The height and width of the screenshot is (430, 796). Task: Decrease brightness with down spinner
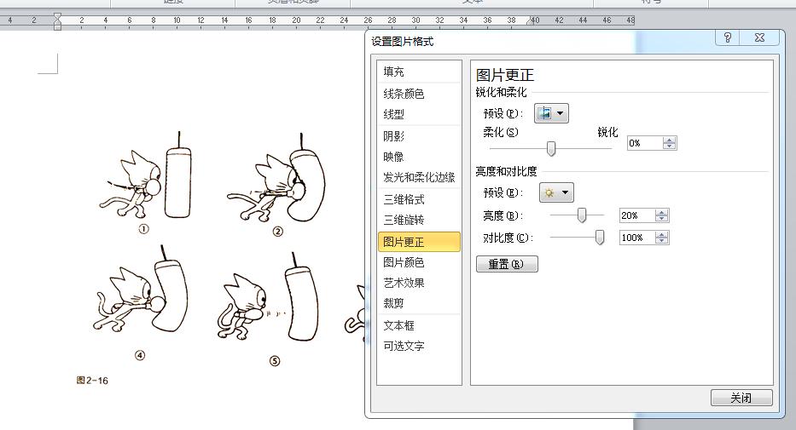coord(661,219)
